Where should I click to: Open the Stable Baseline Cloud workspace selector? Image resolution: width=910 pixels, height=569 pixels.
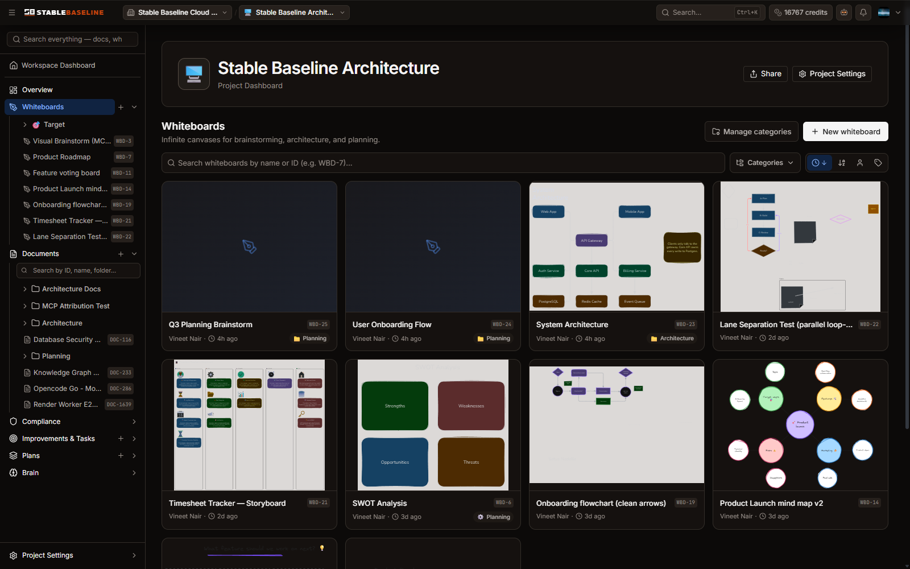177,13
